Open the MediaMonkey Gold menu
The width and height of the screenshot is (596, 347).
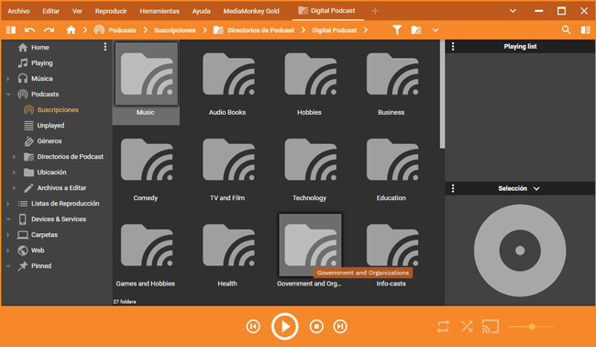coord(251,11)
